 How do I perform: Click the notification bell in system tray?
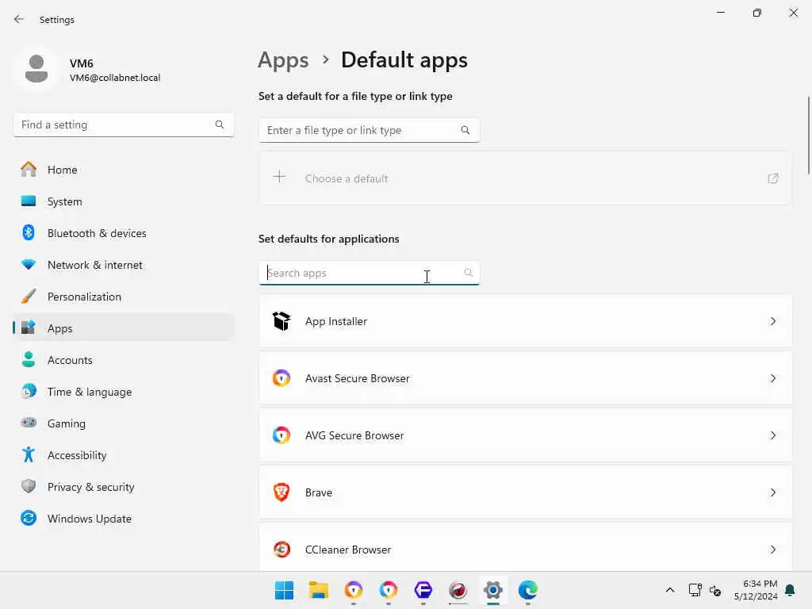(x=790, y=590)
